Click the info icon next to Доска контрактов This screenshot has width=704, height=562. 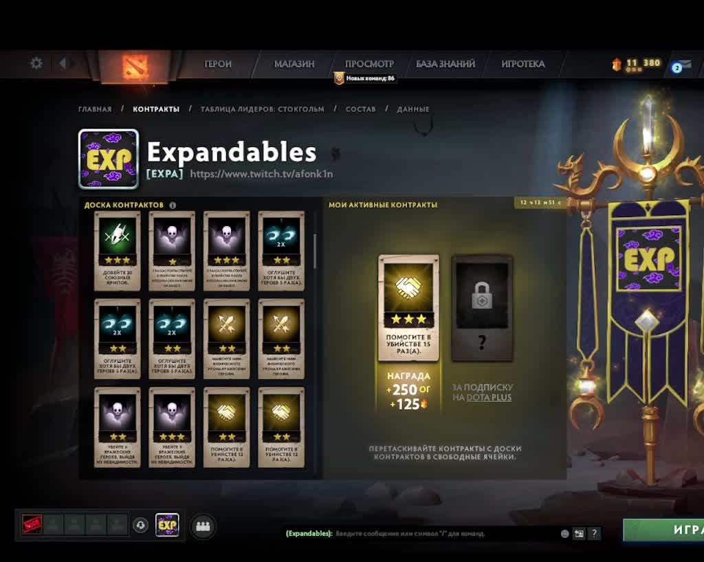click(173, 205)
